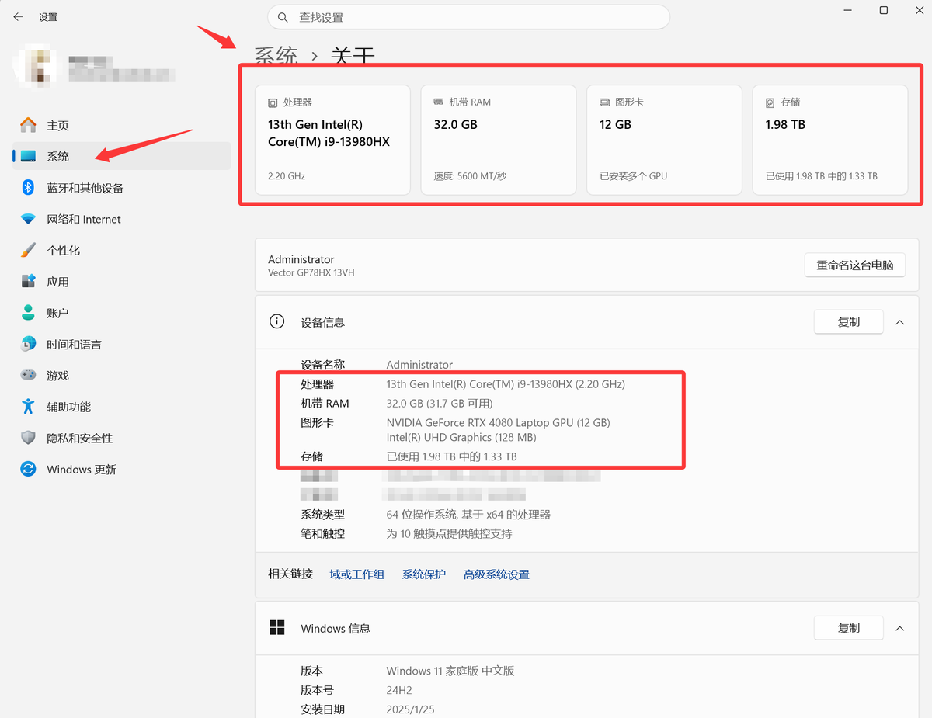932x718 pixels.
Task: Open the 应用 apps icon
Action: coord(28,282)
